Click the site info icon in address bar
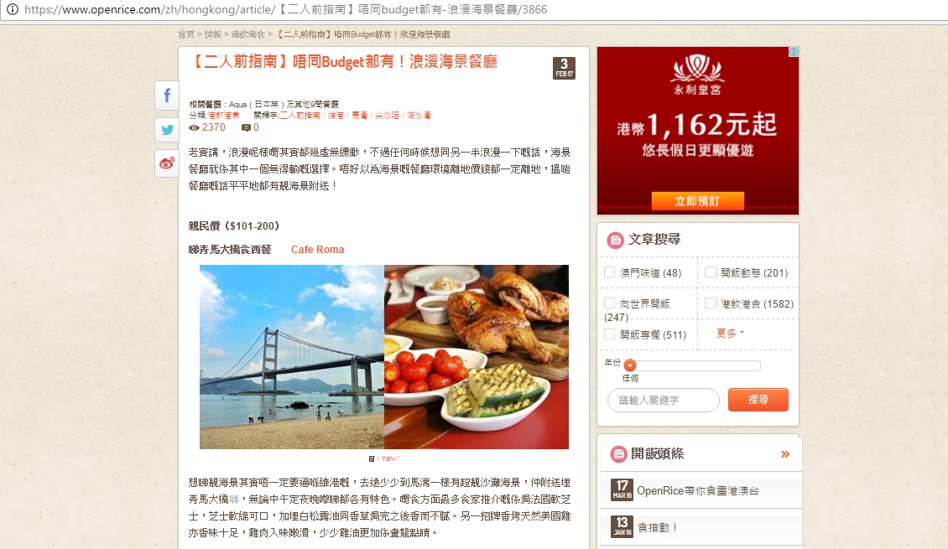948x549 pixels. 12,9
